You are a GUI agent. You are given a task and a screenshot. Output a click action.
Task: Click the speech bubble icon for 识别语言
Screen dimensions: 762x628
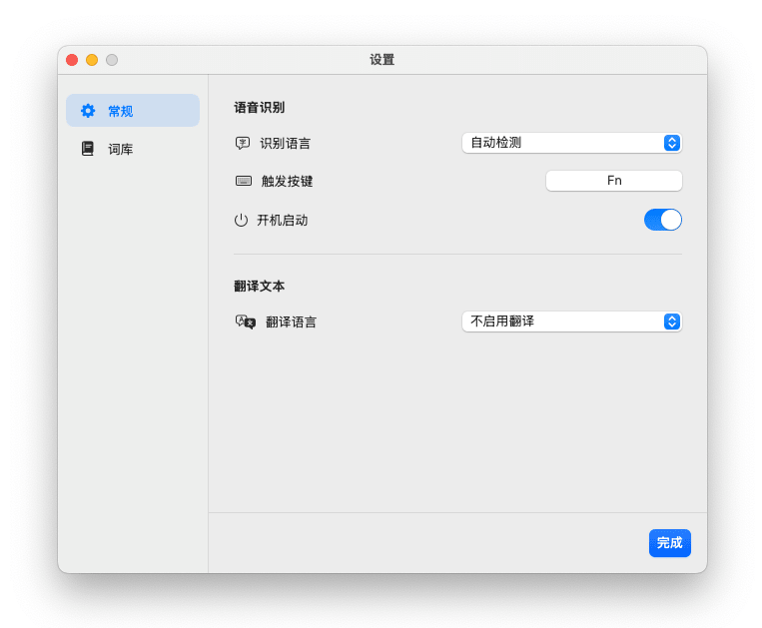[243, 143]
